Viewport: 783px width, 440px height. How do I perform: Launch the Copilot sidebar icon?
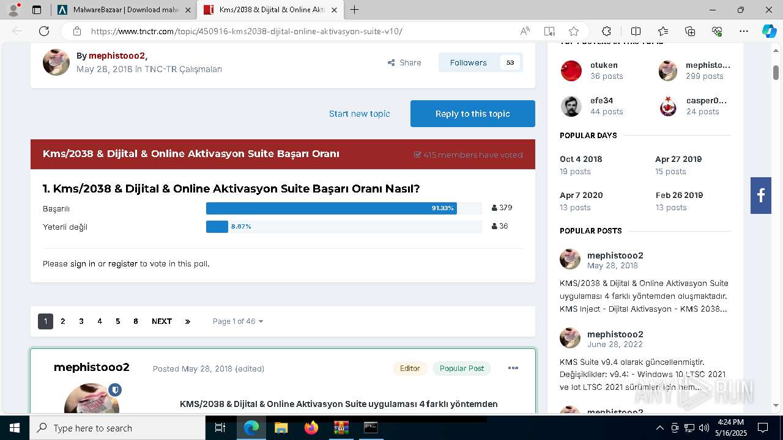(x=769, y=31)
